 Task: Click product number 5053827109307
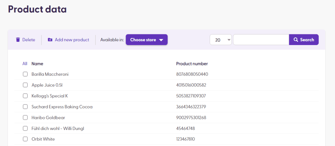coord(191,96)
